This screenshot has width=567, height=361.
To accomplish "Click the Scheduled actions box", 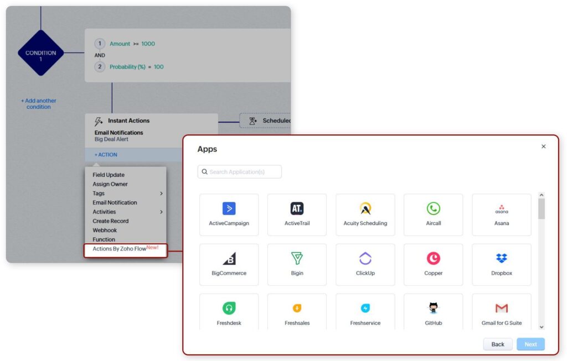I will point(265,121).
